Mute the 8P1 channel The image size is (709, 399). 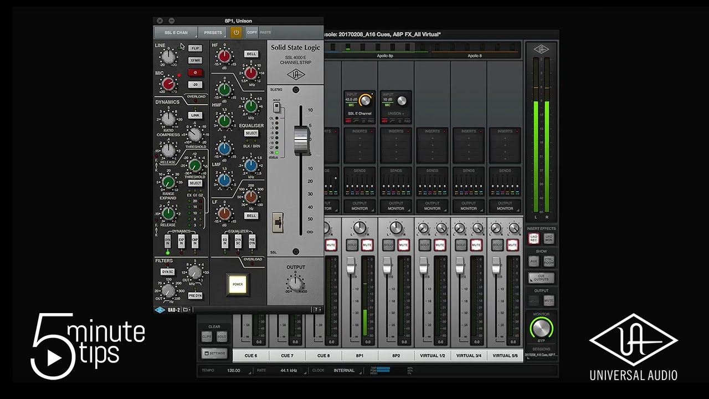(x=367, y=244)
